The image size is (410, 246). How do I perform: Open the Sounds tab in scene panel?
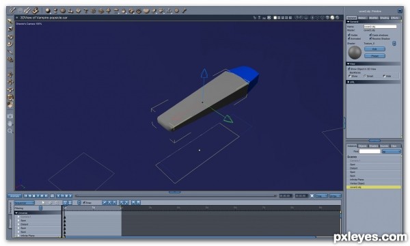pos(384,146)
